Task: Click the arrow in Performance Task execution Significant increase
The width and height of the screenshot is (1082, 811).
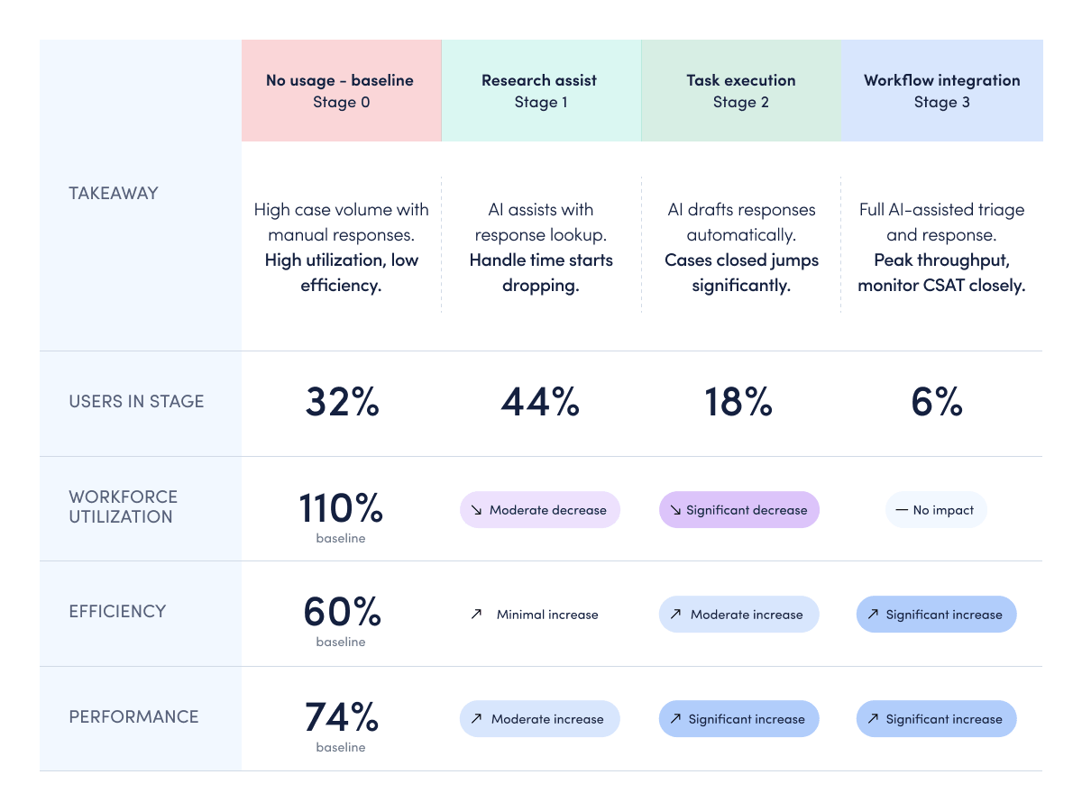Action: (674, 719)
